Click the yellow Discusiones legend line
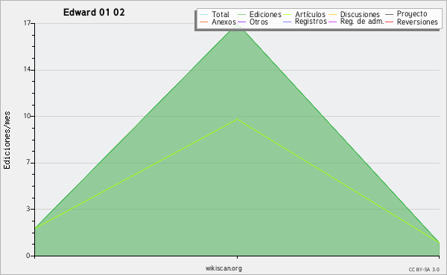The image size is (447, 275). pos(333,14)
